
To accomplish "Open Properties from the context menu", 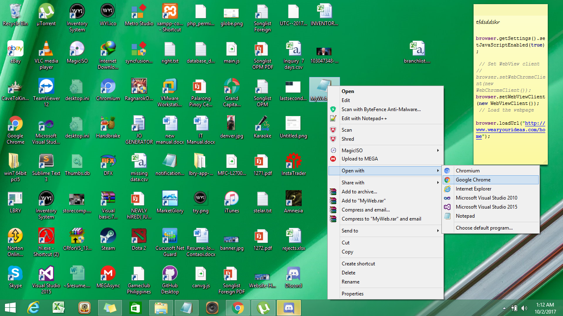I will pos(385,294).
